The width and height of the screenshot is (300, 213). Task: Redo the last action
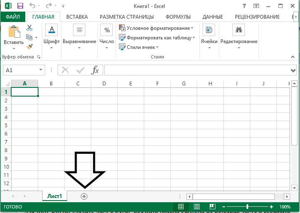click(x=48, y=6)
